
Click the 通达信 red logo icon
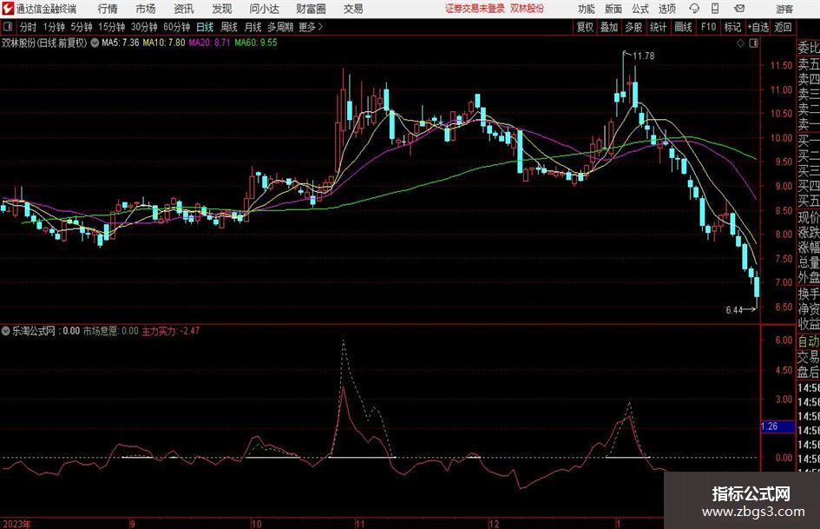(x=8, y=9)
